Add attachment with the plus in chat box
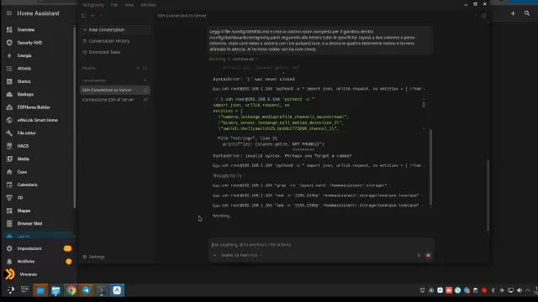538x302 pixels. (x=215, y=255)
